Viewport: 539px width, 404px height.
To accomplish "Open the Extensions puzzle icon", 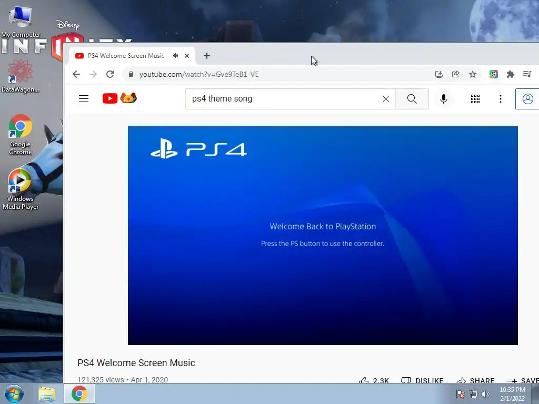I will [511, 74].
